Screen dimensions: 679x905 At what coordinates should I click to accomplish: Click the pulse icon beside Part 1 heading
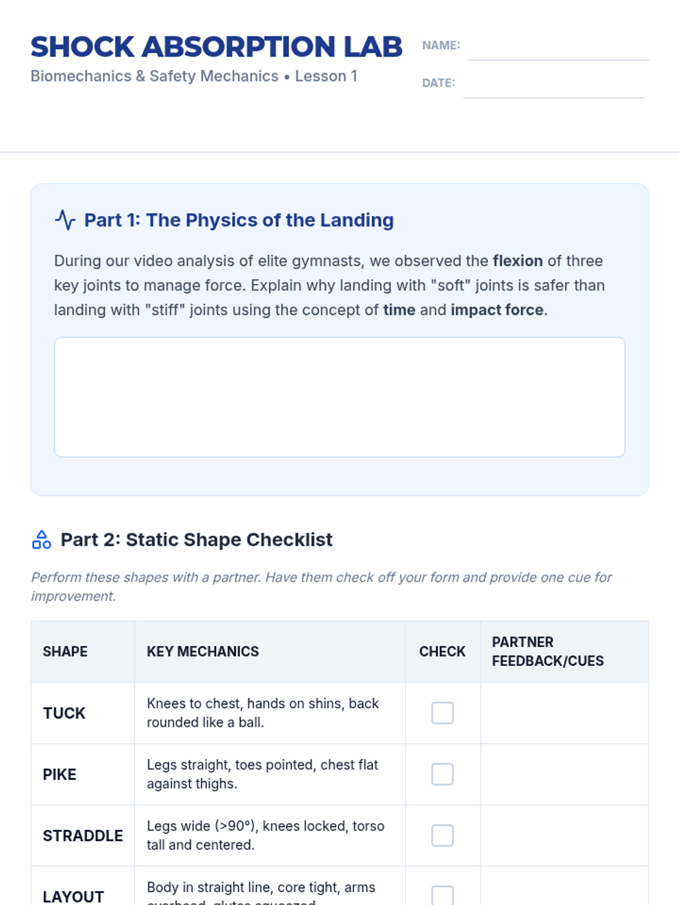pos(65,220)
